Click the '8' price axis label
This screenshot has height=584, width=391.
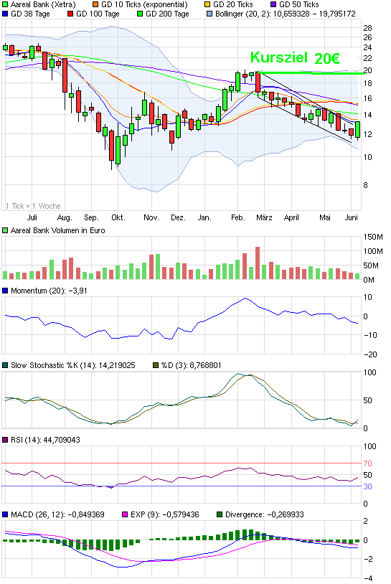[x=365, y=185]
